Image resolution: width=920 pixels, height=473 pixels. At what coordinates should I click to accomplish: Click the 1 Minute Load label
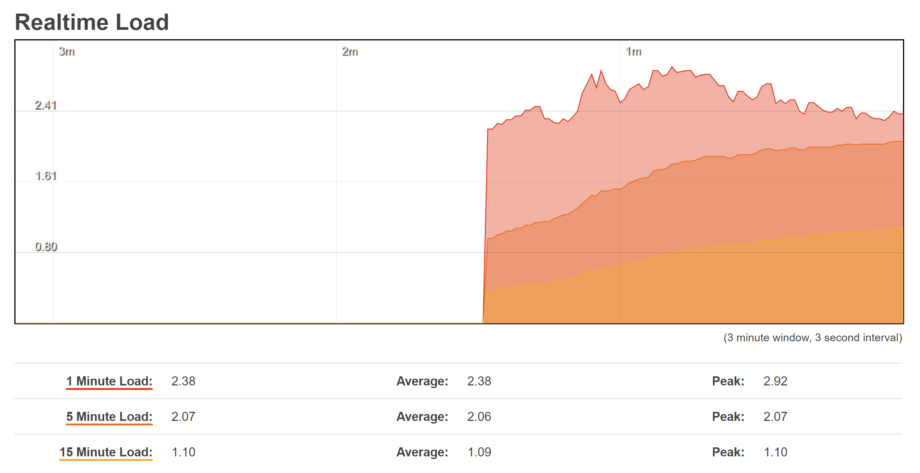point(109,381)
